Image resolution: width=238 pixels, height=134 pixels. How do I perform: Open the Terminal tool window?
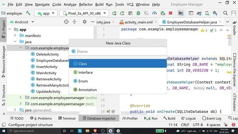pos(67,118)
